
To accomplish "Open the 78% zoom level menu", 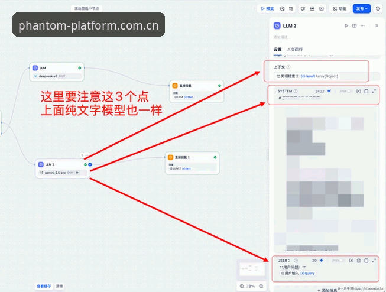I will [251, 286].
